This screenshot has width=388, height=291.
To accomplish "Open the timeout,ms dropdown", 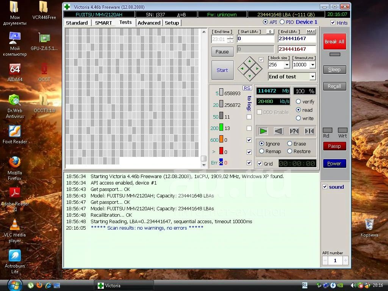I will [313, 65].
